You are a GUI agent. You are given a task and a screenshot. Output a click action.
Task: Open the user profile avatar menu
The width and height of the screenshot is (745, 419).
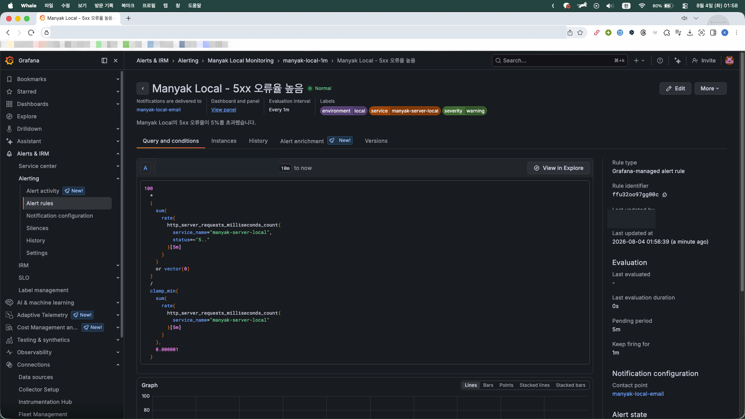click(729, 61)
